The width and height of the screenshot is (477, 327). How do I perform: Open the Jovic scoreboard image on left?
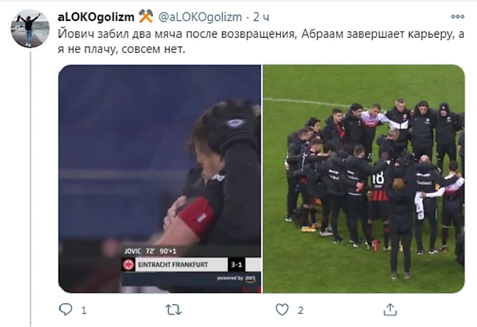pos(159,179)
